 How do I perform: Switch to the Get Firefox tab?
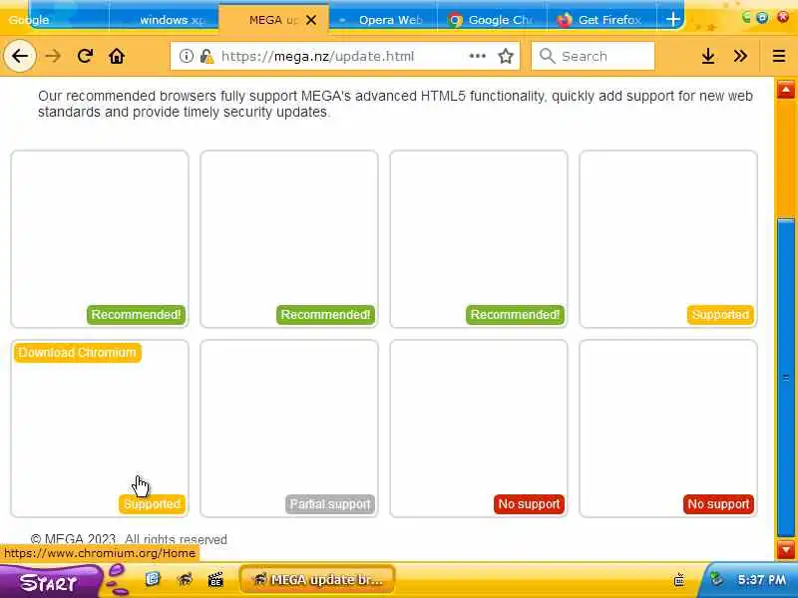pyautogui.click(x=602, y=20)
